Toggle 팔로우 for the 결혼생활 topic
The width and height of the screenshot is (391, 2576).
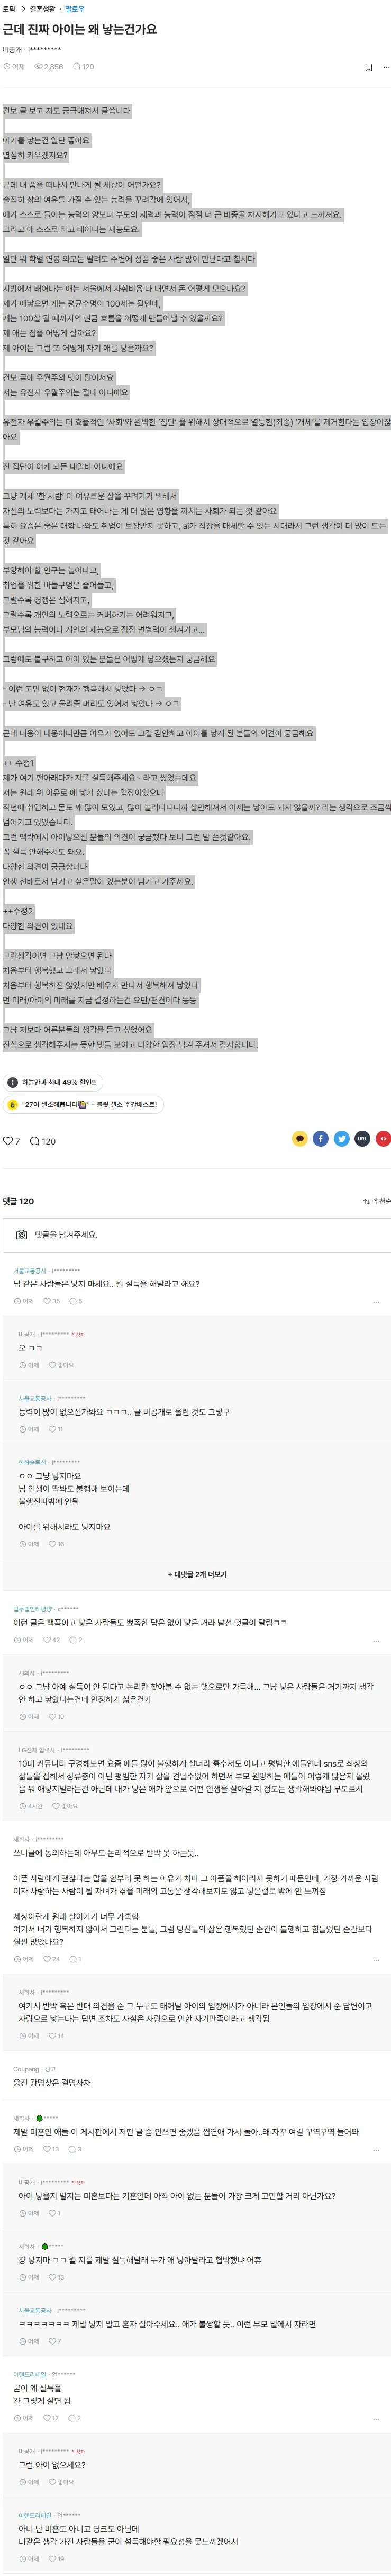(x=75, y=9)
